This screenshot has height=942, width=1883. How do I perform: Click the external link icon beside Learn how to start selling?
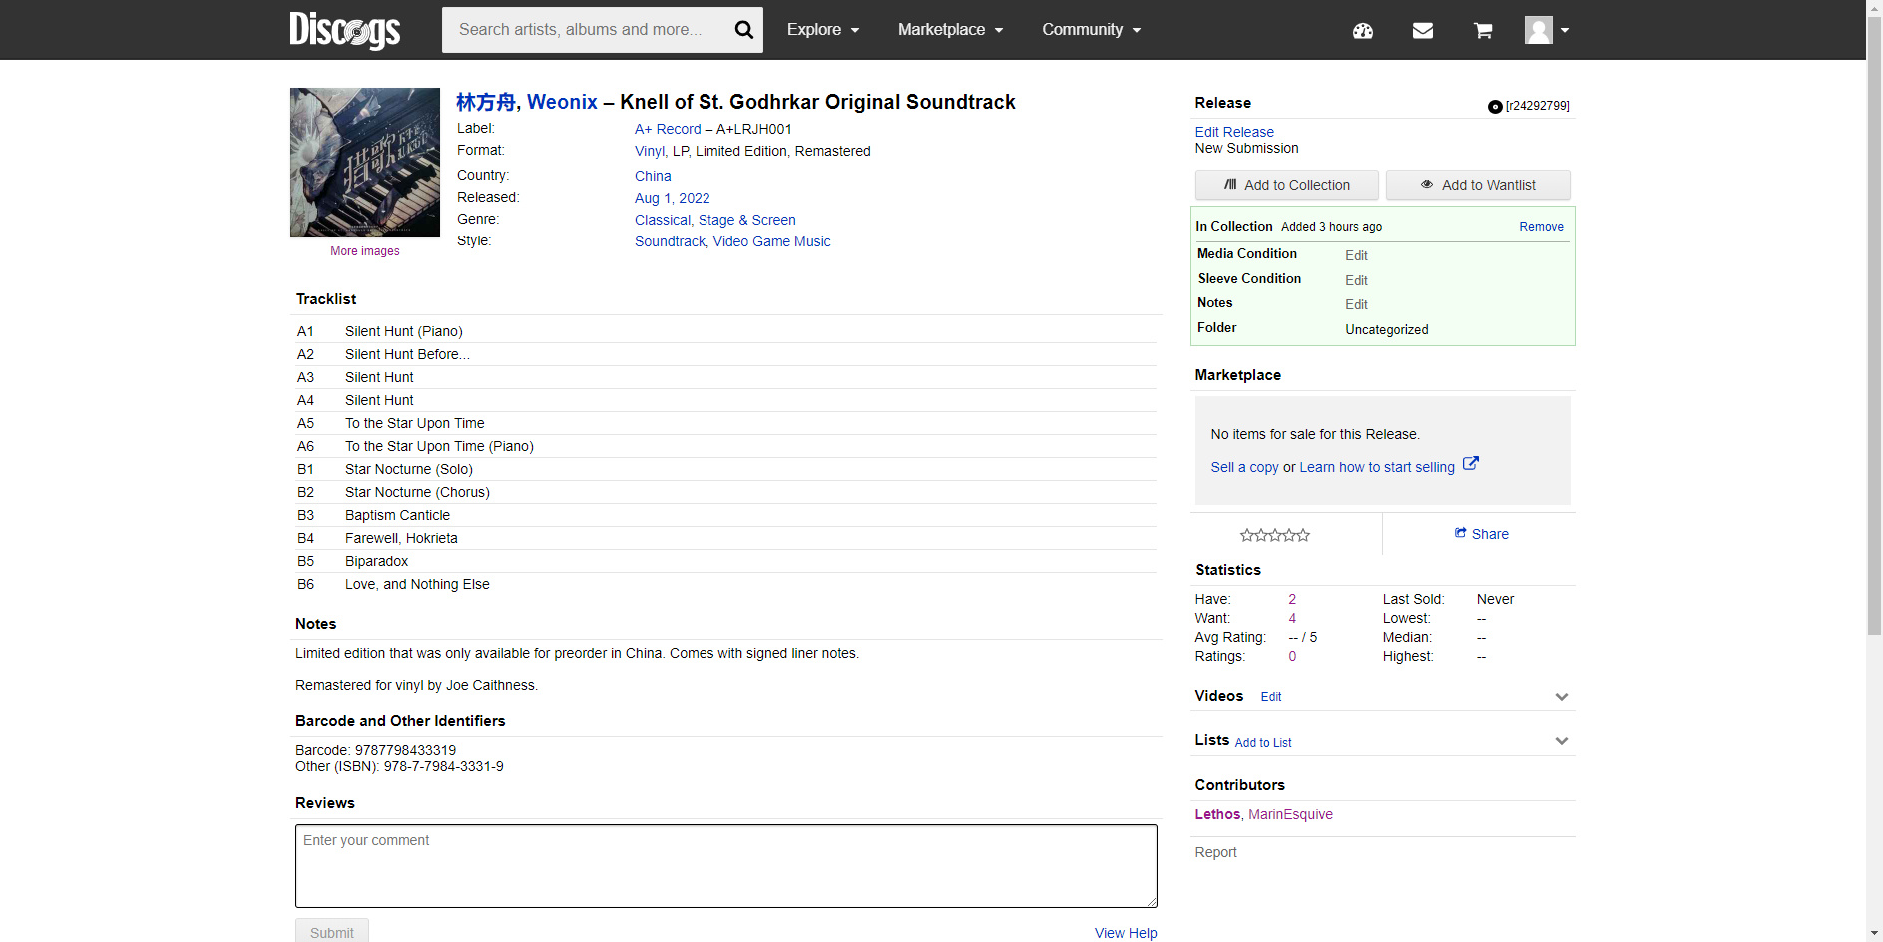1470,464
